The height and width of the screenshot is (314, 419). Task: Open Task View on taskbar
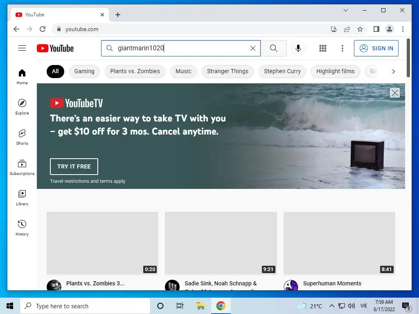(180, 306)
